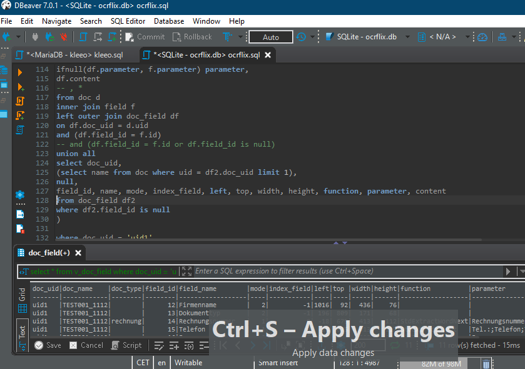
Task: Click the red Disconnect icon
Action: tap(64, 37)
